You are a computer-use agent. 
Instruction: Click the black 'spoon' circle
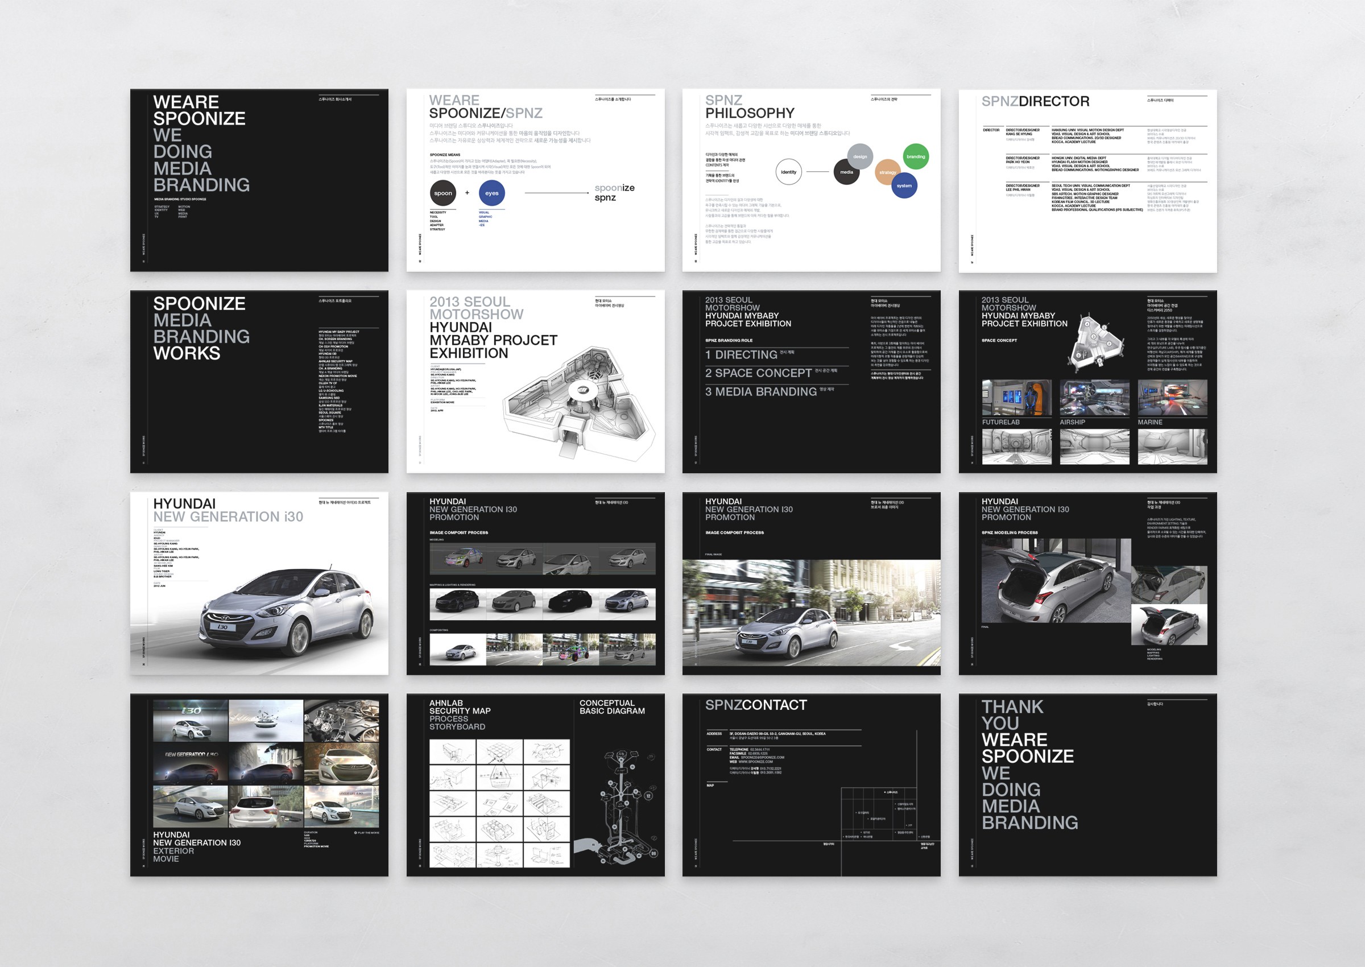pyautogui.click(x=443, y=193)
